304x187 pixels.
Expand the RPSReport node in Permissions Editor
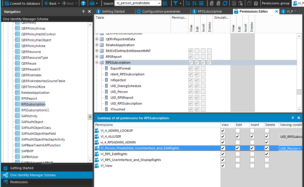(x=97, y=57)
